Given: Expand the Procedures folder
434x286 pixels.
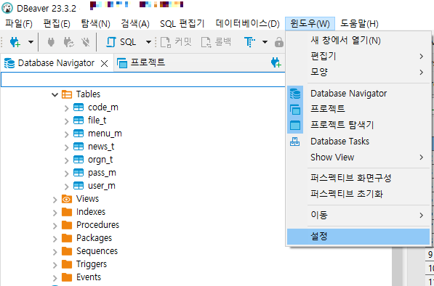Looking at the screenshot, I should 55,226.
